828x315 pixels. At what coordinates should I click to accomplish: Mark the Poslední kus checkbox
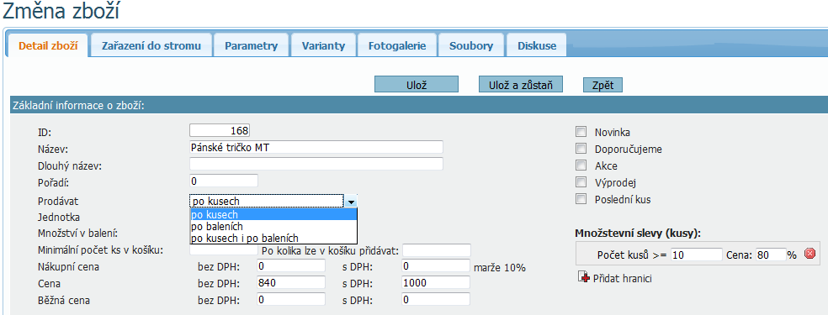[x=581, y=199]
